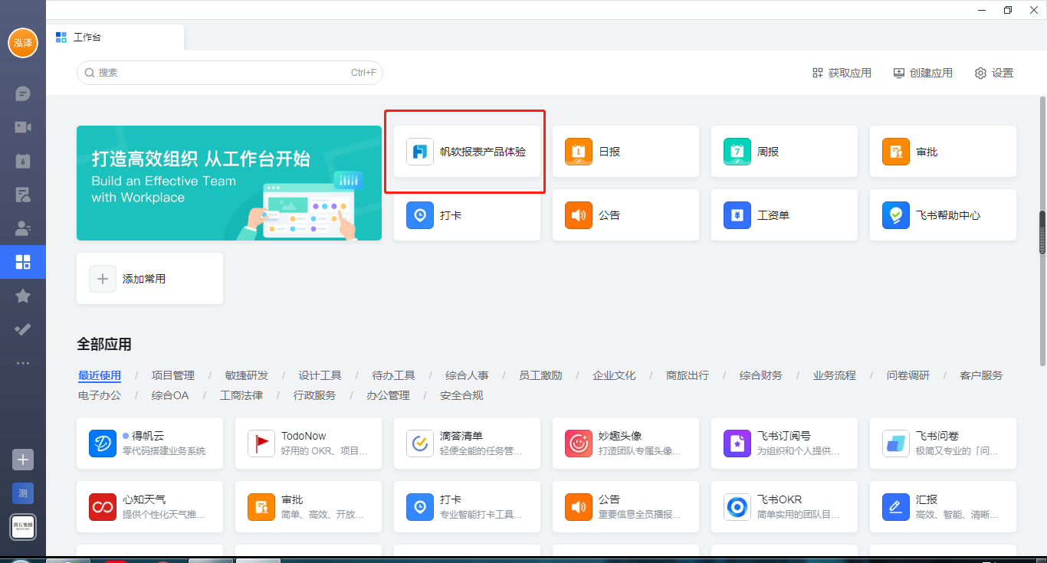This screenshot has height=563, width=1047.
Task: Open the 飞书问卷 app
Action: 943,443
